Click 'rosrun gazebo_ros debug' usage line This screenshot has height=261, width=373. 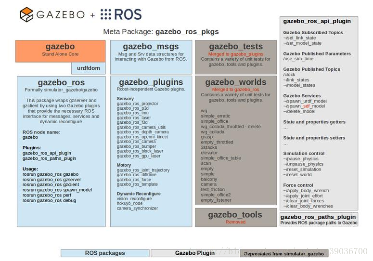tap(49, 200)
